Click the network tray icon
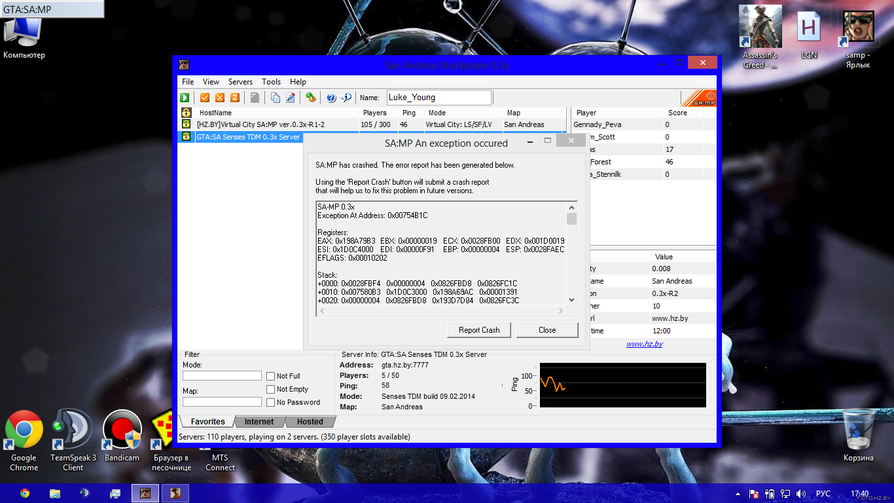 784,494
